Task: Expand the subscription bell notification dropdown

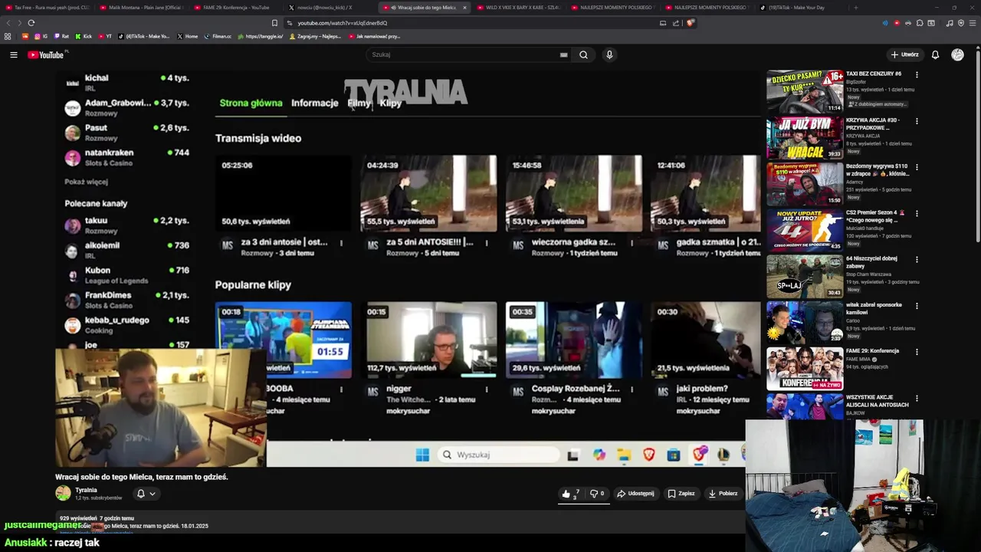Action: point(146,494)
